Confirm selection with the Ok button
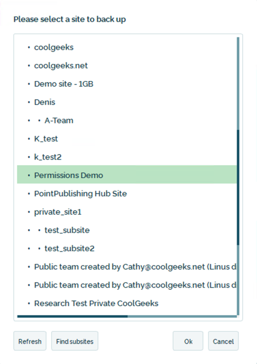 click(188, 341)
